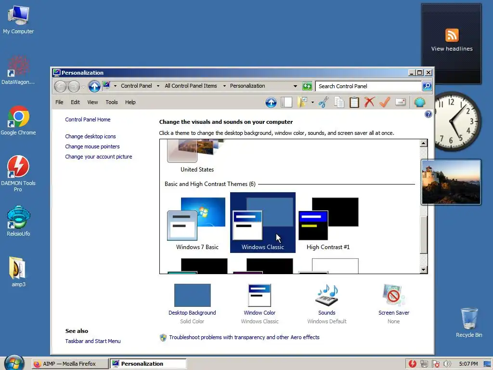Open the Windows Start button

coord(14,363)
